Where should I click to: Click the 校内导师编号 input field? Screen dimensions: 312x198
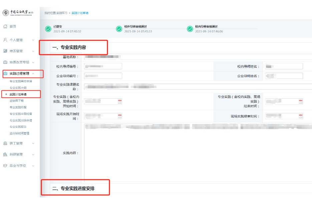coord(103,66)
